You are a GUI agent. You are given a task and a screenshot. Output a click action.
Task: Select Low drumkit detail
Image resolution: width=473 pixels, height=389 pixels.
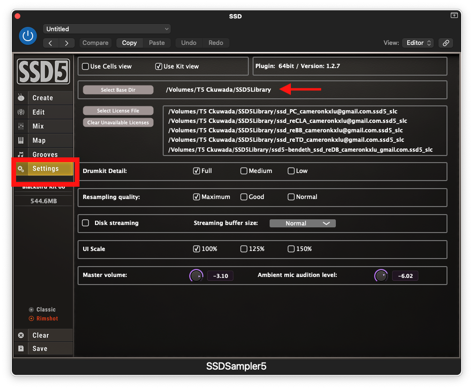pos(291,171)
